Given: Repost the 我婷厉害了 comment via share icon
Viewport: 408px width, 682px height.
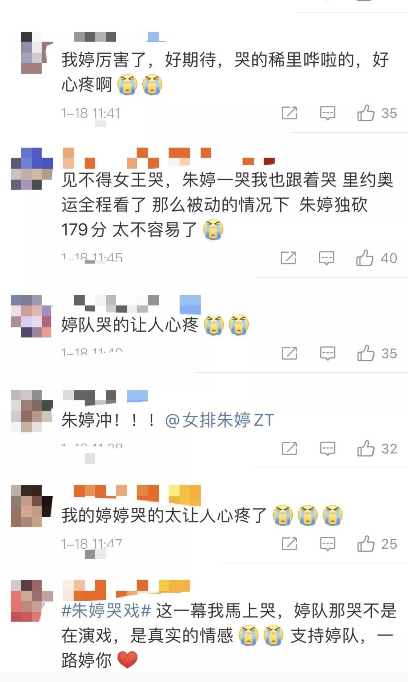Looking at the screenshot, I should click(x=289, y=113).
